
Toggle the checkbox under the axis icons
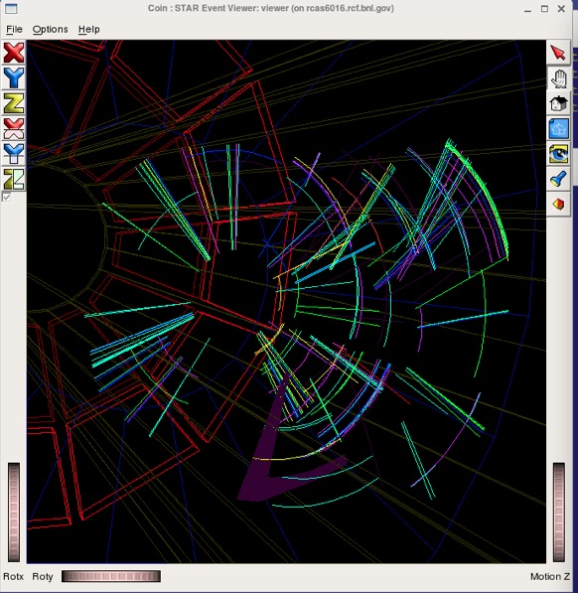(6, 197)
